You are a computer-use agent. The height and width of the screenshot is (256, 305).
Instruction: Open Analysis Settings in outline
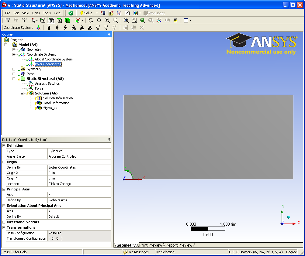tap(47, 84)
